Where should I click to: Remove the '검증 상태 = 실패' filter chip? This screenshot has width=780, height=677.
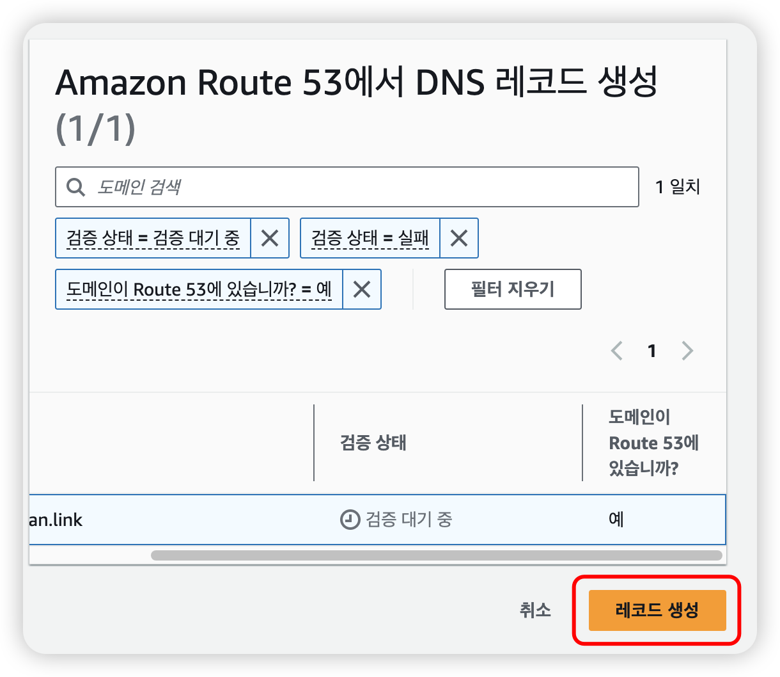(x=459, y=238)
